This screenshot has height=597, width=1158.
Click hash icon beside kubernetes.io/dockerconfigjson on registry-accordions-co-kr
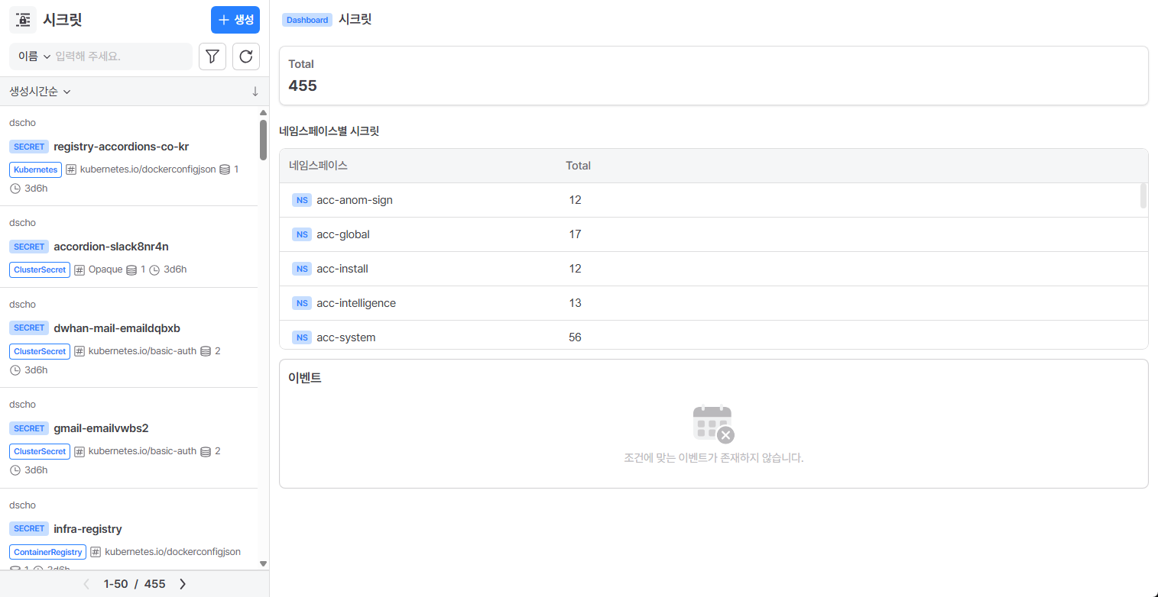pos(71,169)
